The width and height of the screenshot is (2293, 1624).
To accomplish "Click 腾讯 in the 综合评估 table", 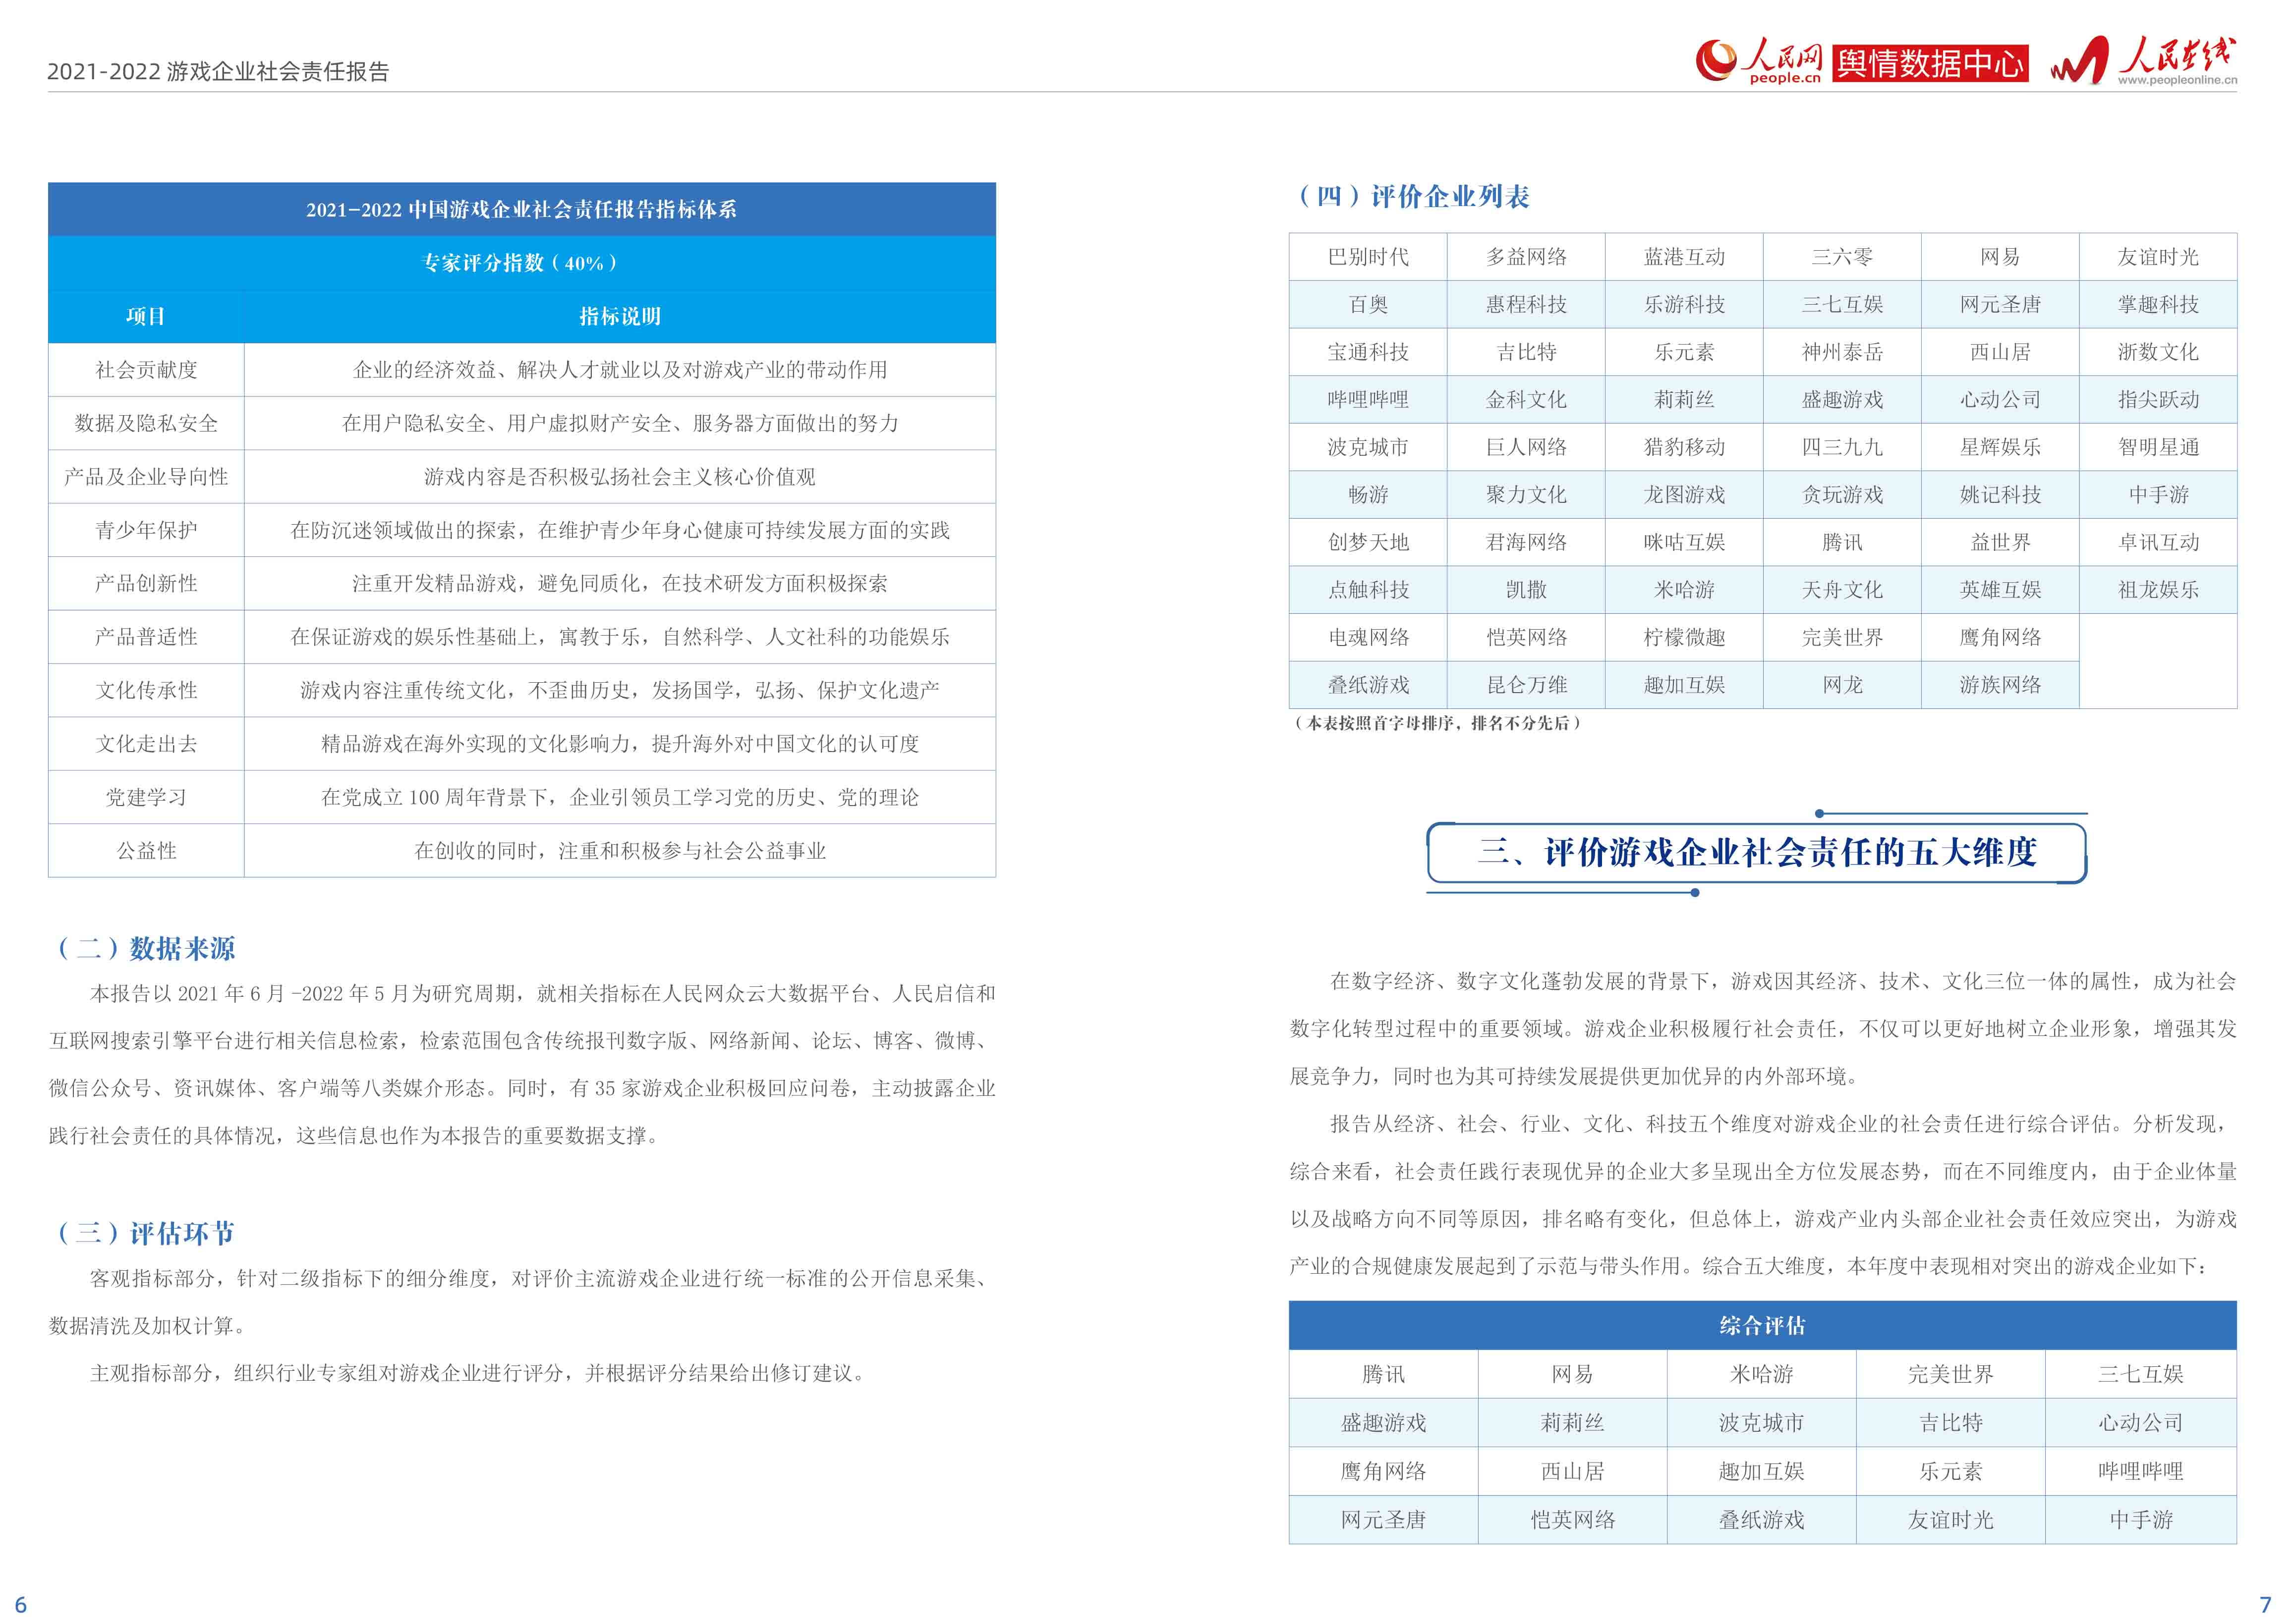I will (x=1382, y=1374).
